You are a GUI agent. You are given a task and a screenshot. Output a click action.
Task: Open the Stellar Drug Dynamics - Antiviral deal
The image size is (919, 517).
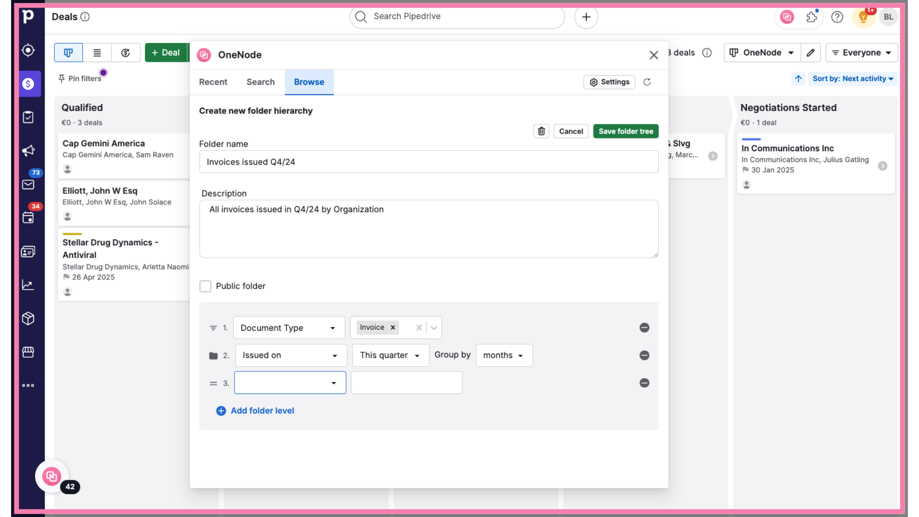pyautogui.click(x=123, y=265)
